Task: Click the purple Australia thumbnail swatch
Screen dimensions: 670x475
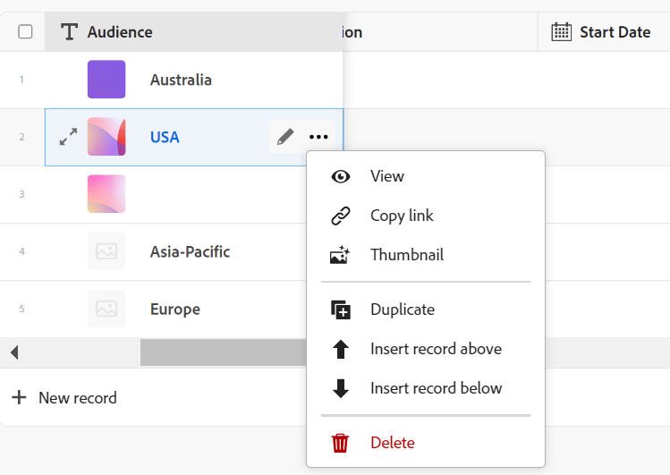Action: tap(106, 80)
